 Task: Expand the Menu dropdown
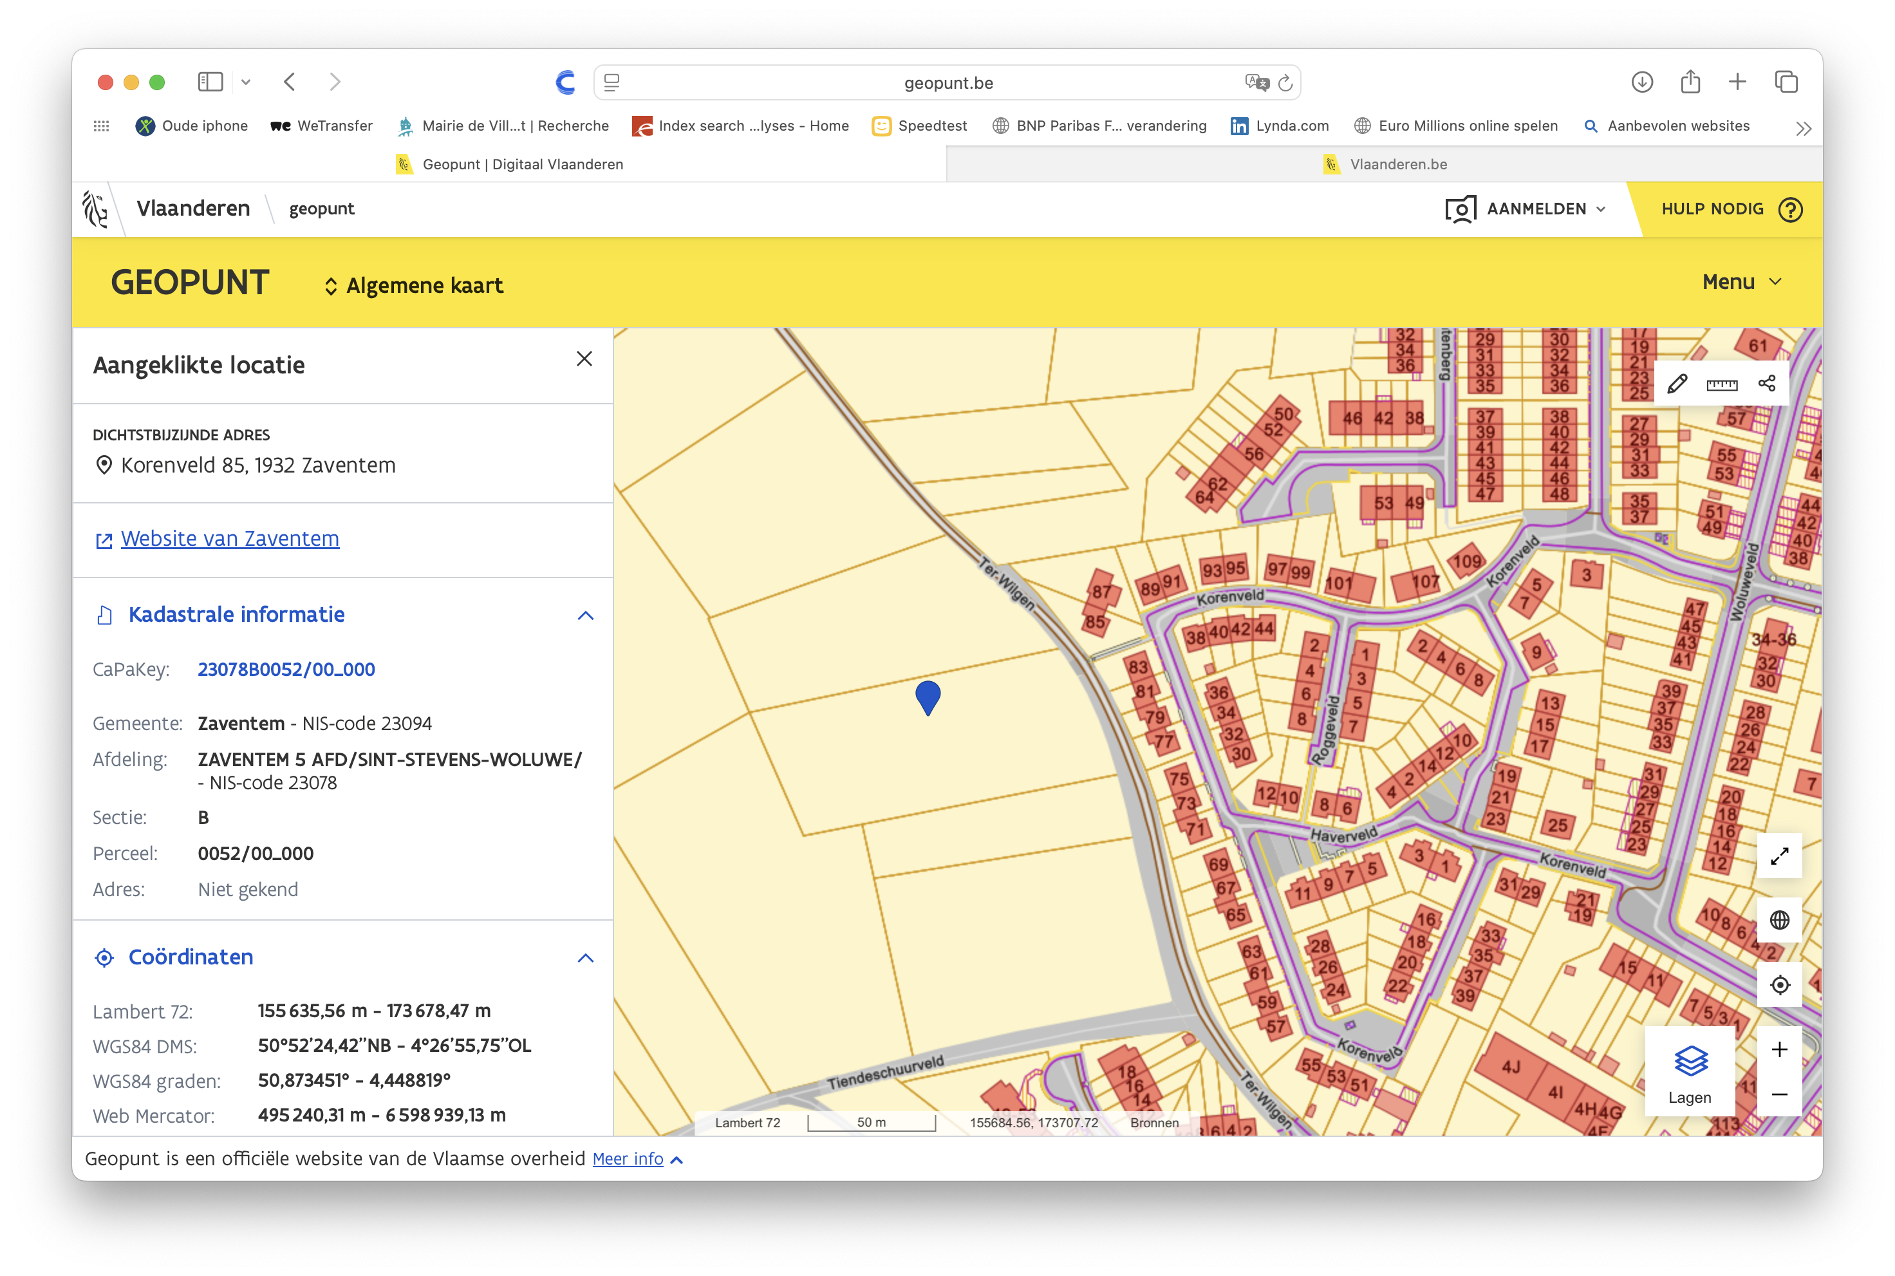tap(1741, 281)
